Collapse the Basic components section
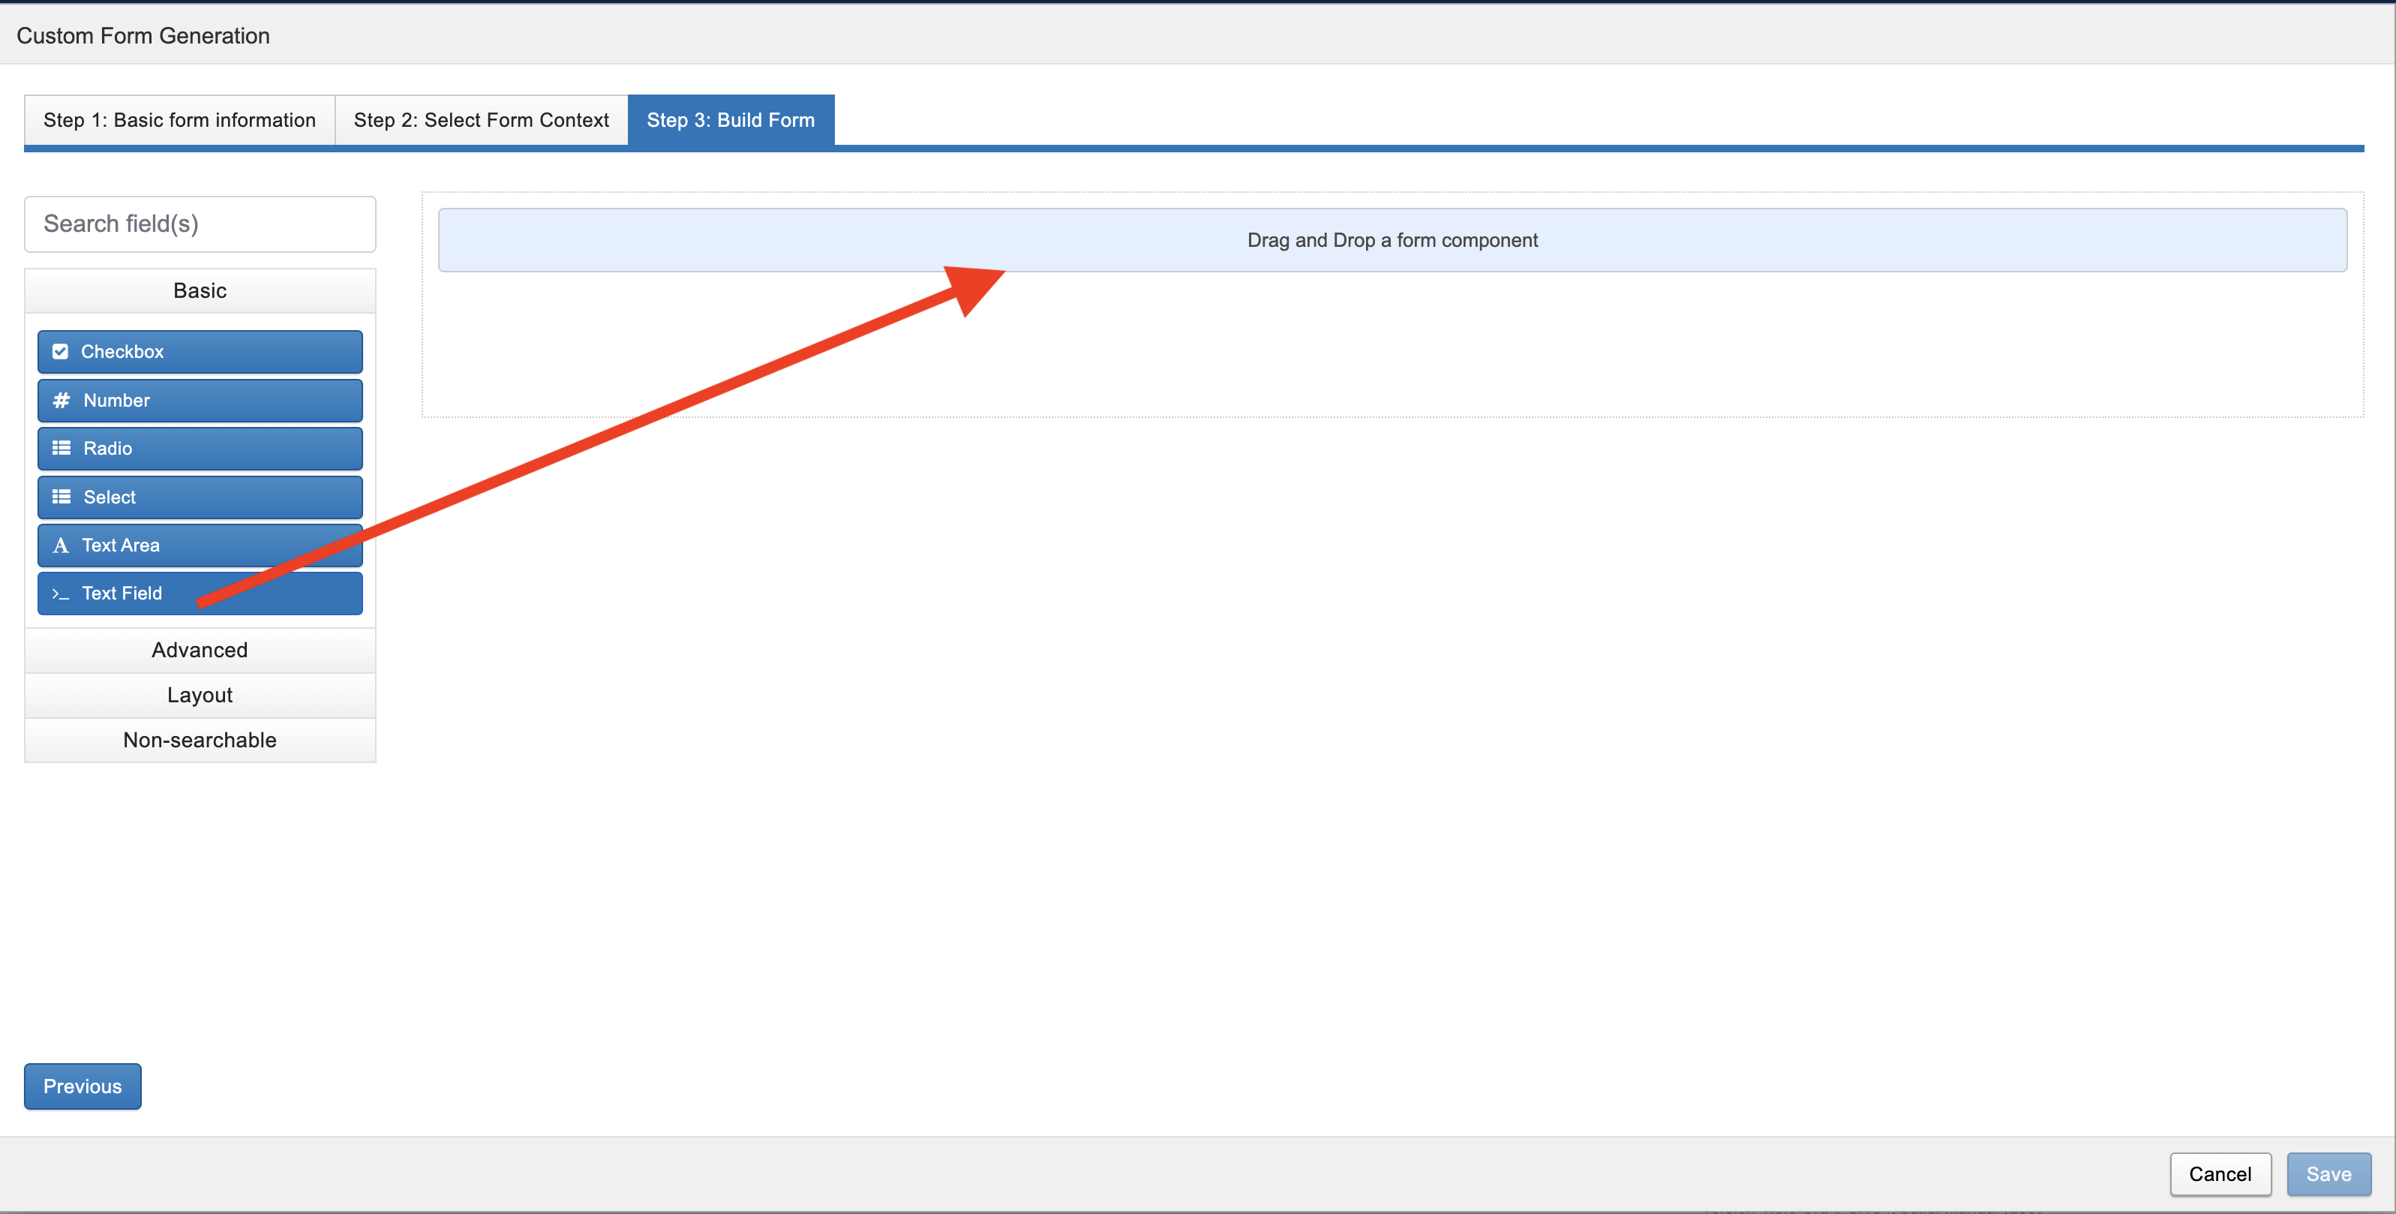The height and width of the screenshot is (1214, 2396). 200,290
